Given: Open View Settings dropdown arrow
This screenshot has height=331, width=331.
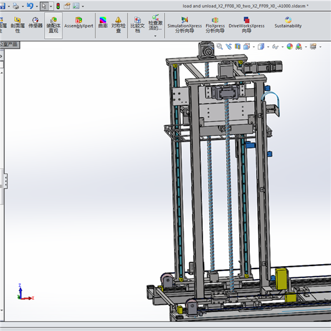Looking at the screenshot, I should coord(320,47).
